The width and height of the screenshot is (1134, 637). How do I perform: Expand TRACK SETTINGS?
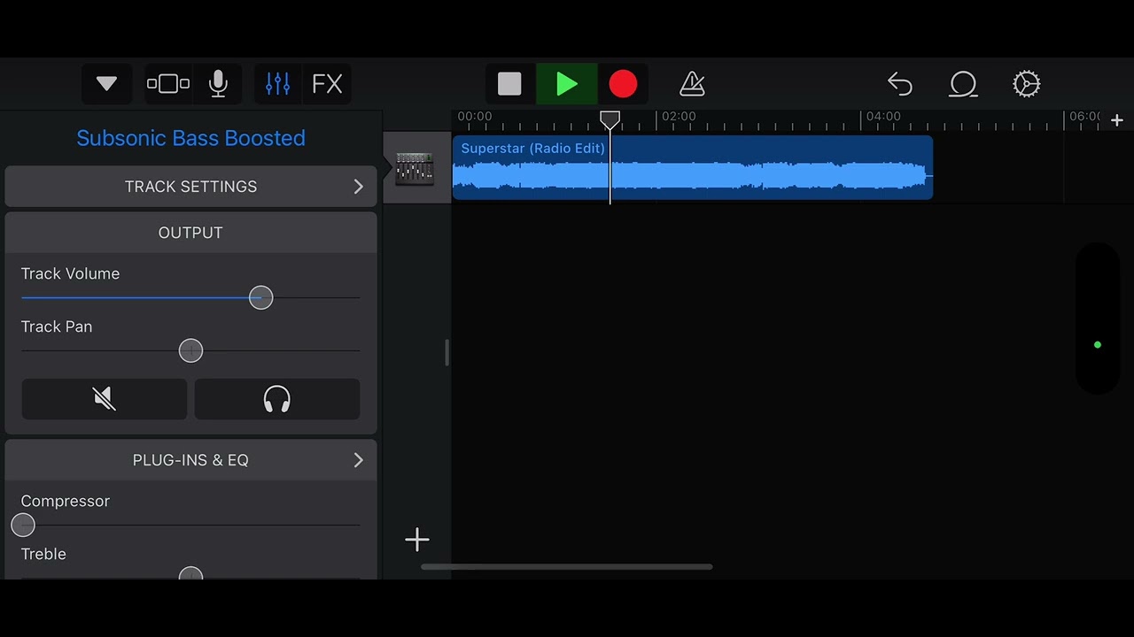tap(190, 187)
